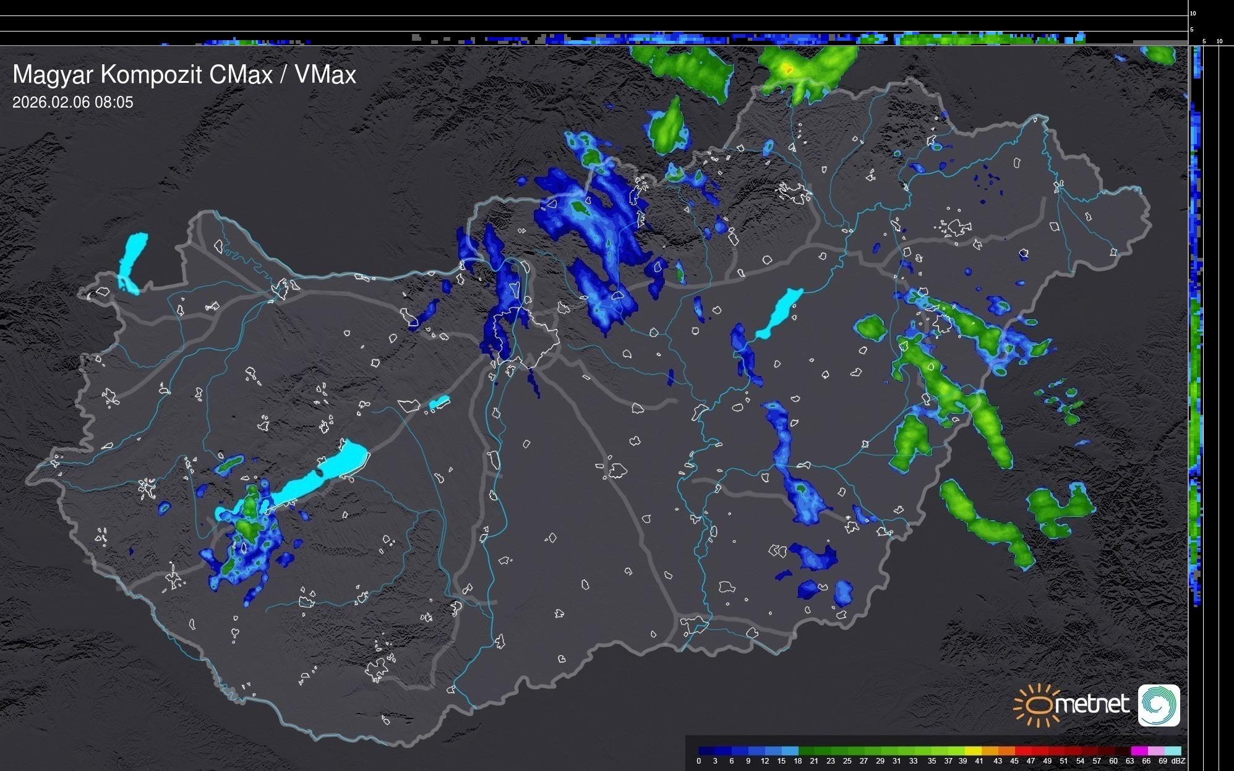Click the "Magyar Kompozit CMax / VMax" title
Image resolution: width=1234 pixels, height=771 pixels.
[184, 75]
